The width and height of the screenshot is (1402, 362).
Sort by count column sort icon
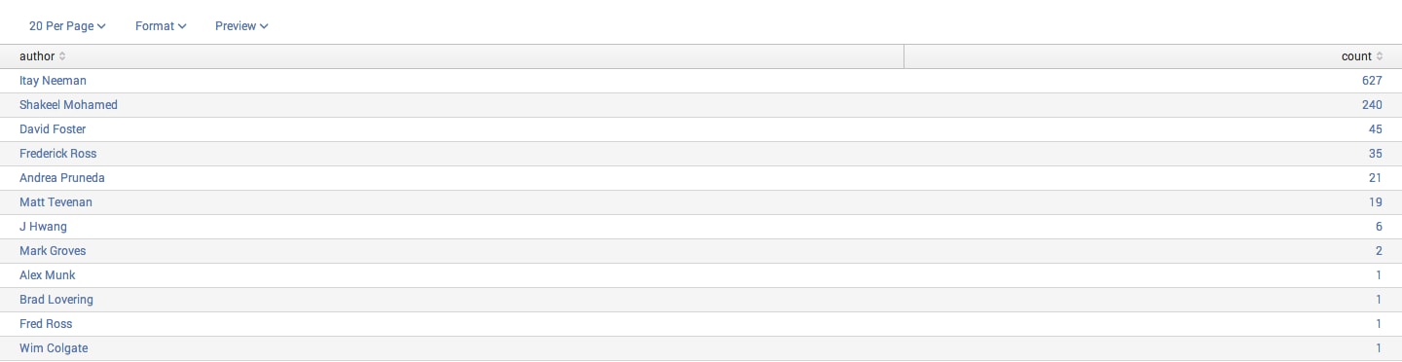click(1379, 56)
